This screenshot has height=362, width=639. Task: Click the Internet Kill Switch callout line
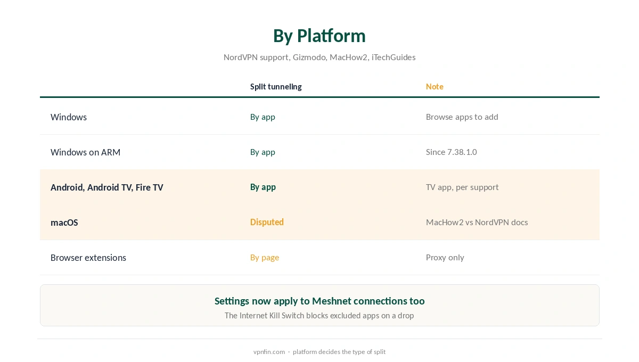[319, 315]
